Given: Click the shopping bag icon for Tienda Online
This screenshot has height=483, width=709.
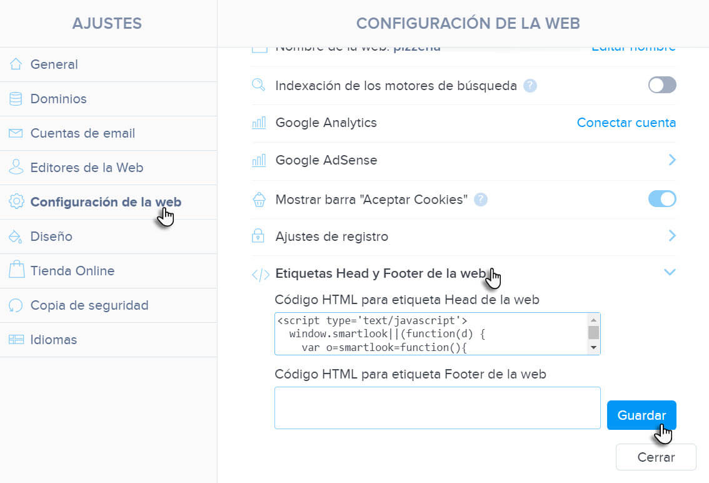Looking at the screenshot, I should [16, 271].
